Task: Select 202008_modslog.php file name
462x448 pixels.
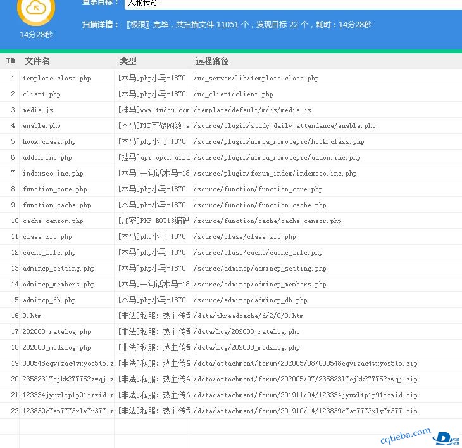Action: coord(56,347)
